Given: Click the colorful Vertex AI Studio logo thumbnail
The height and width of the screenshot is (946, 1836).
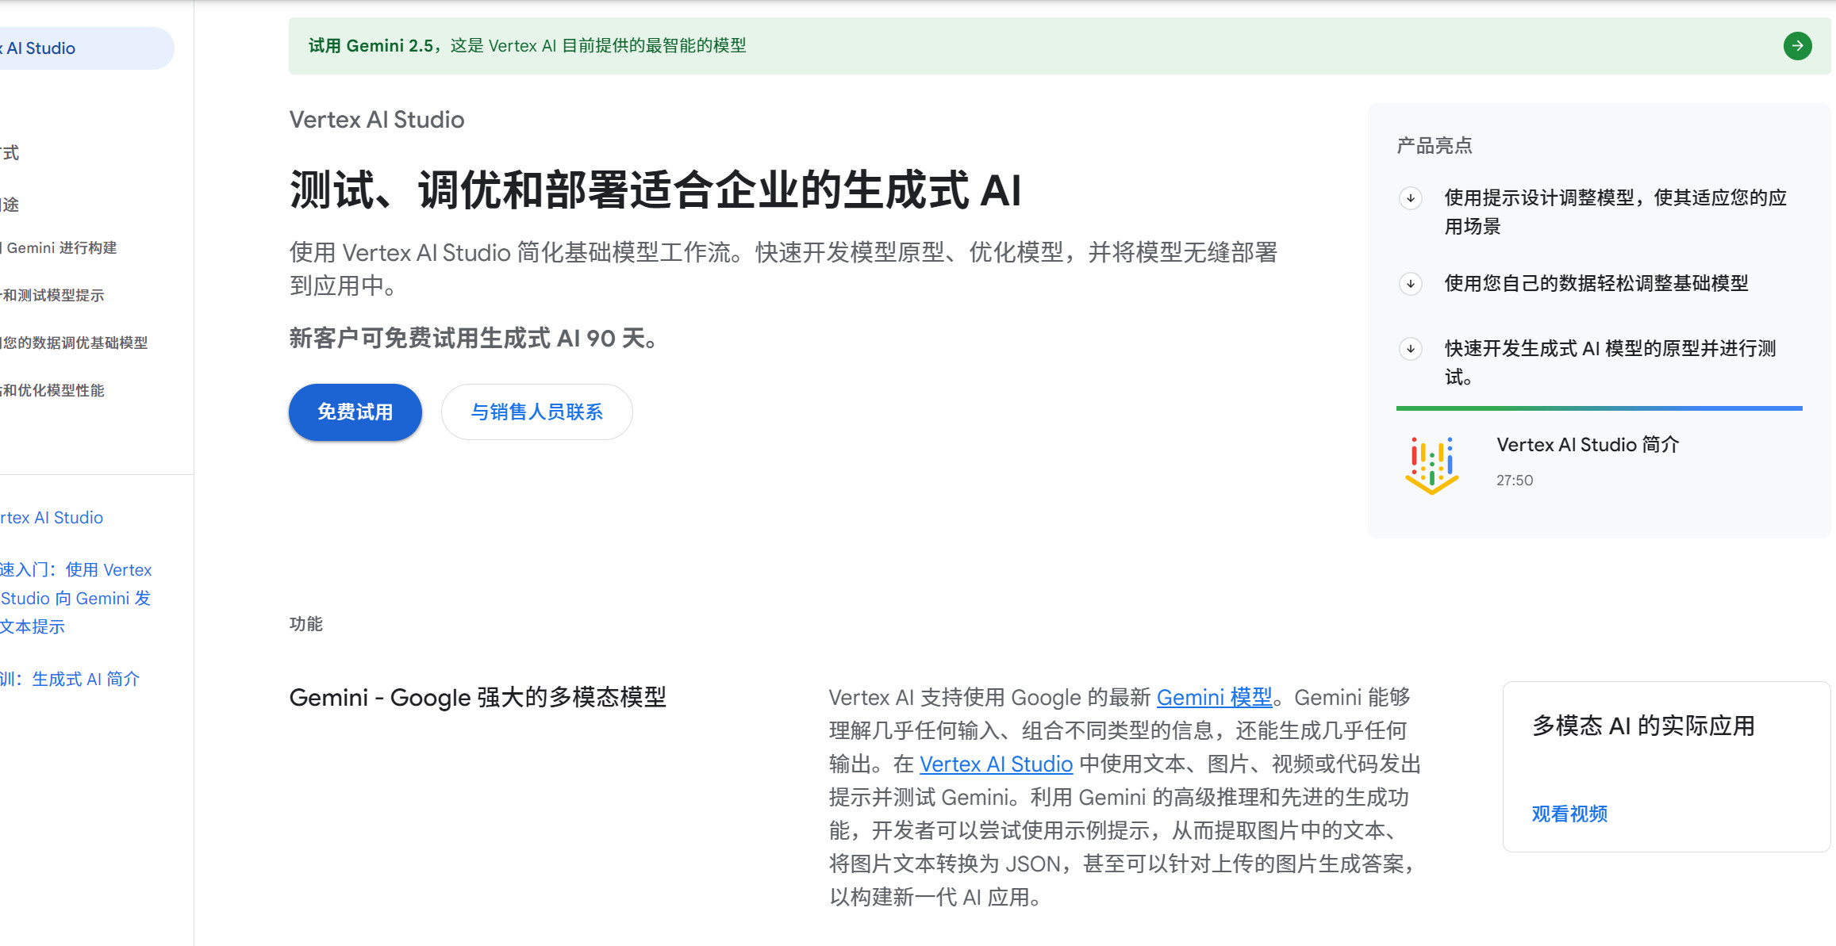Looking at the screenshot, I should tap(1431, 465).
